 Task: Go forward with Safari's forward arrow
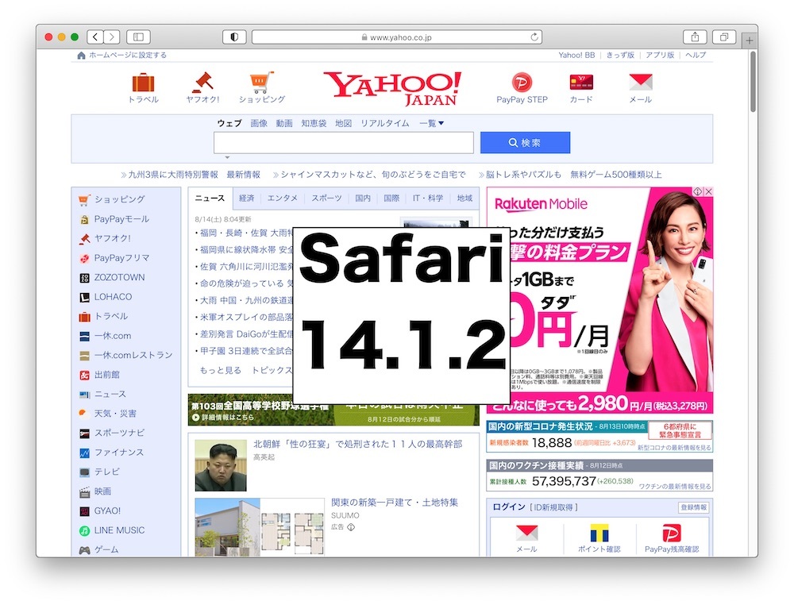coord(112,37)
